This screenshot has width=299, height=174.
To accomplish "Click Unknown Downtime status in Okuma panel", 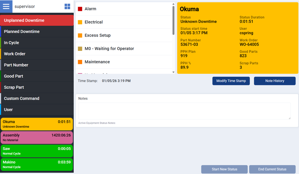I will point(198,21).
